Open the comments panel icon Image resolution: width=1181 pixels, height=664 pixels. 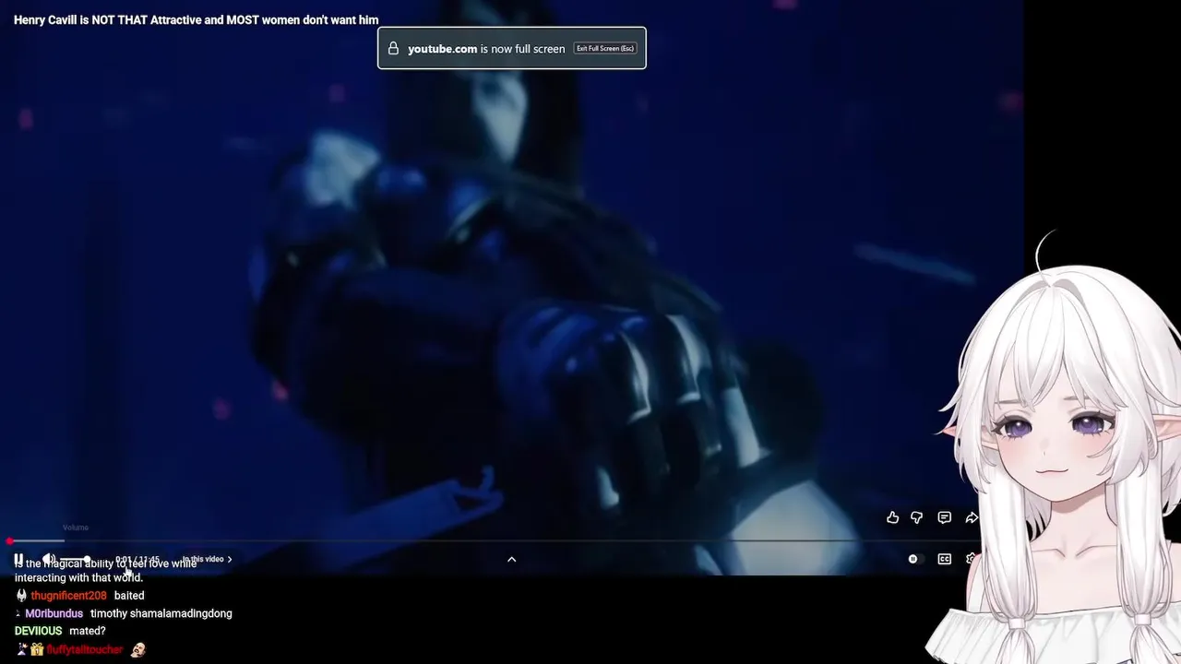click(944, 517)
